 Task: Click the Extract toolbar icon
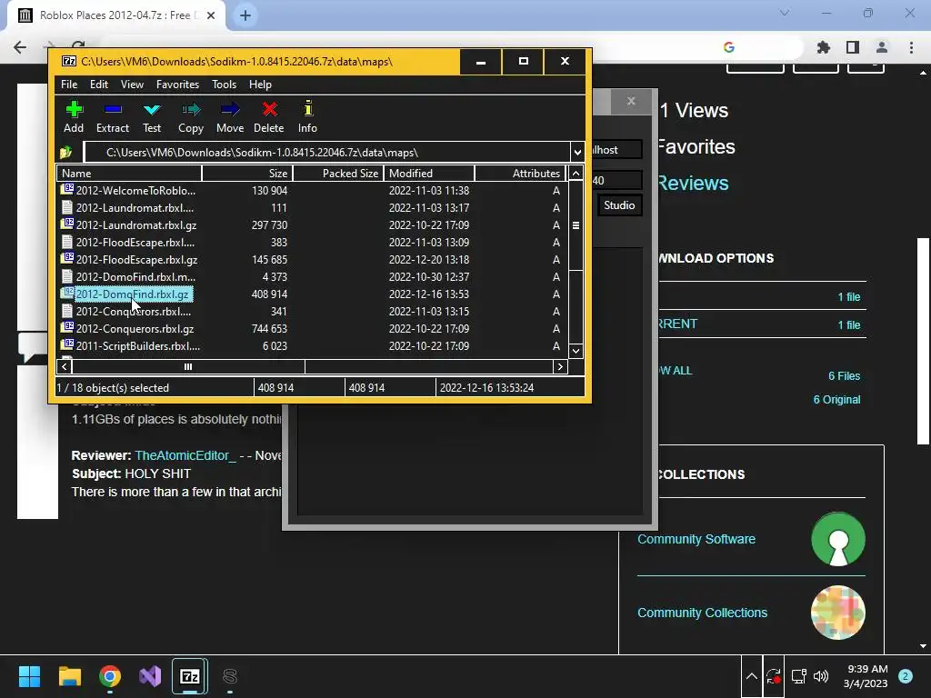point(112,117)
